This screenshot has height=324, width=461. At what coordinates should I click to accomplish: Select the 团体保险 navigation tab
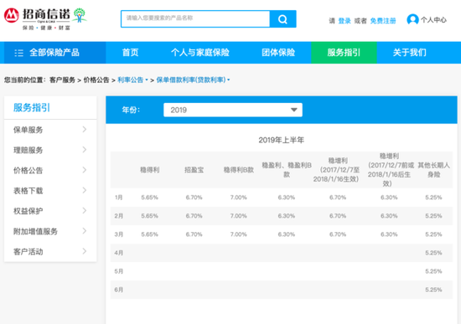pyautogui.click(x=278, y=53)
